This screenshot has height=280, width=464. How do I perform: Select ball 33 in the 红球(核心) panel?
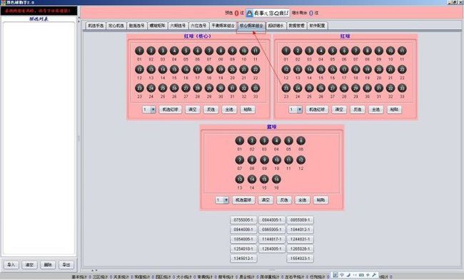pyautogui.click(x=256, y=88)
